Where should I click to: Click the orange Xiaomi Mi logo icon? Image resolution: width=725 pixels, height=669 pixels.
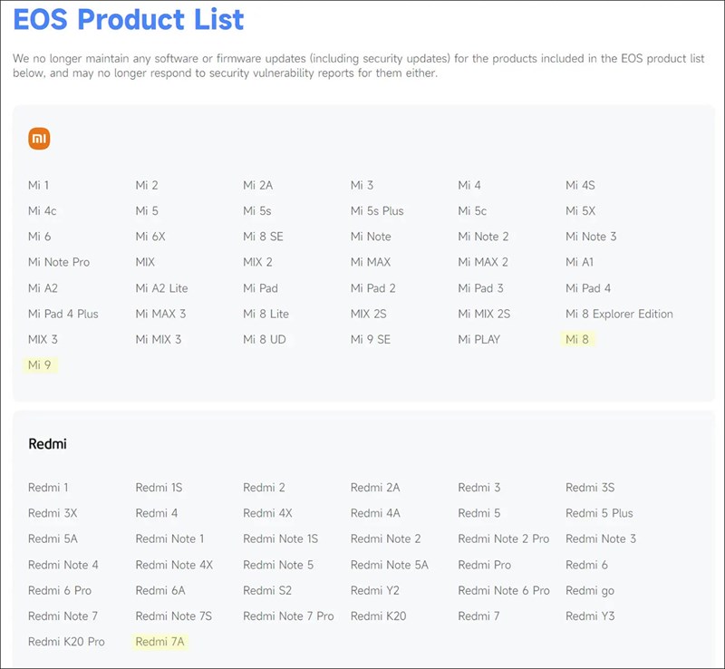[x=39, y=139]
